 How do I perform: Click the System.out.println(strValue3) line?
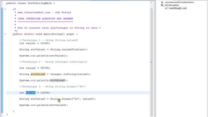coord(44,105)
